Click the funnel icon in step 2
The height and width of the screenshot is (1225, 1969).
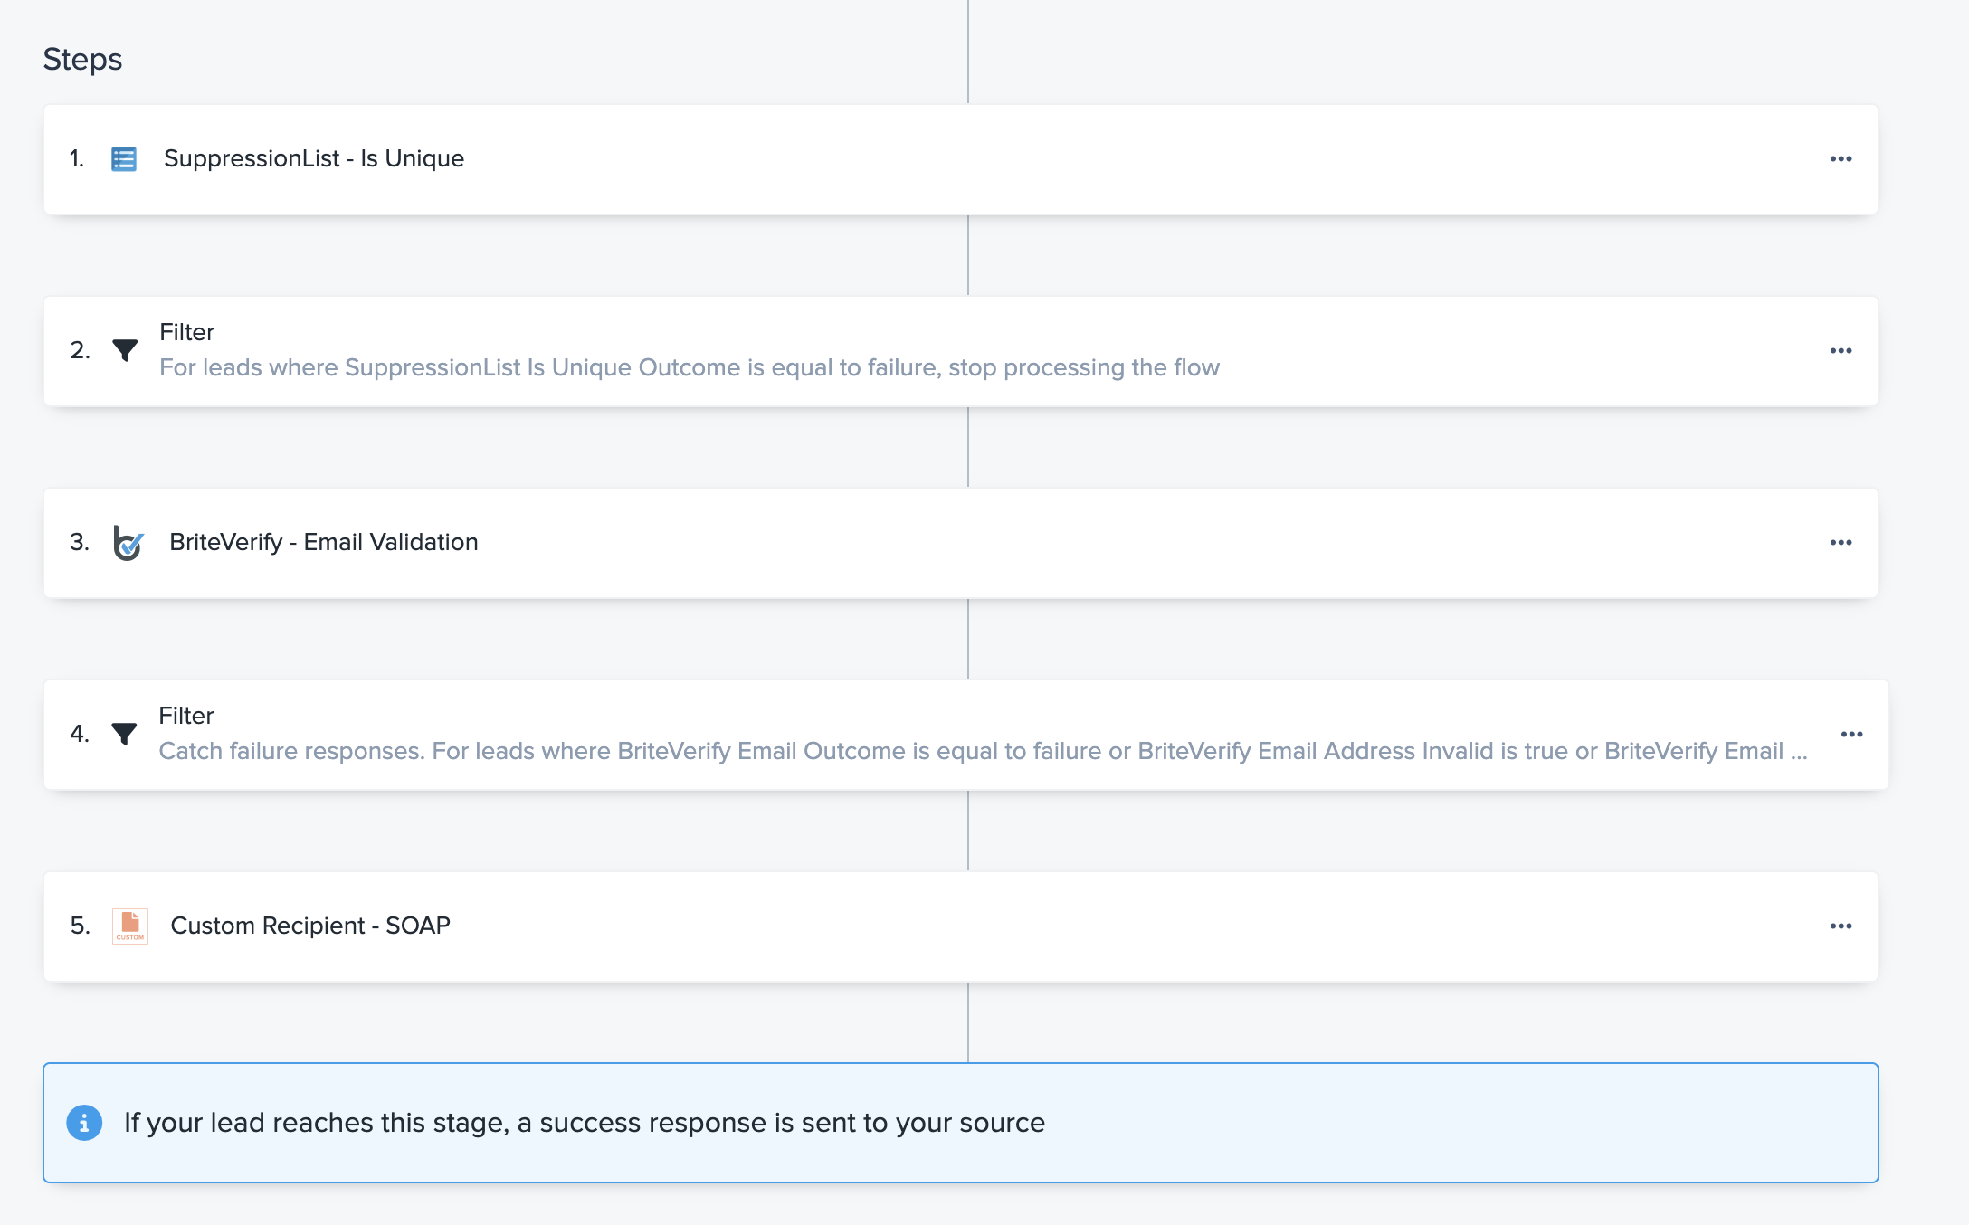coord(125,350)
